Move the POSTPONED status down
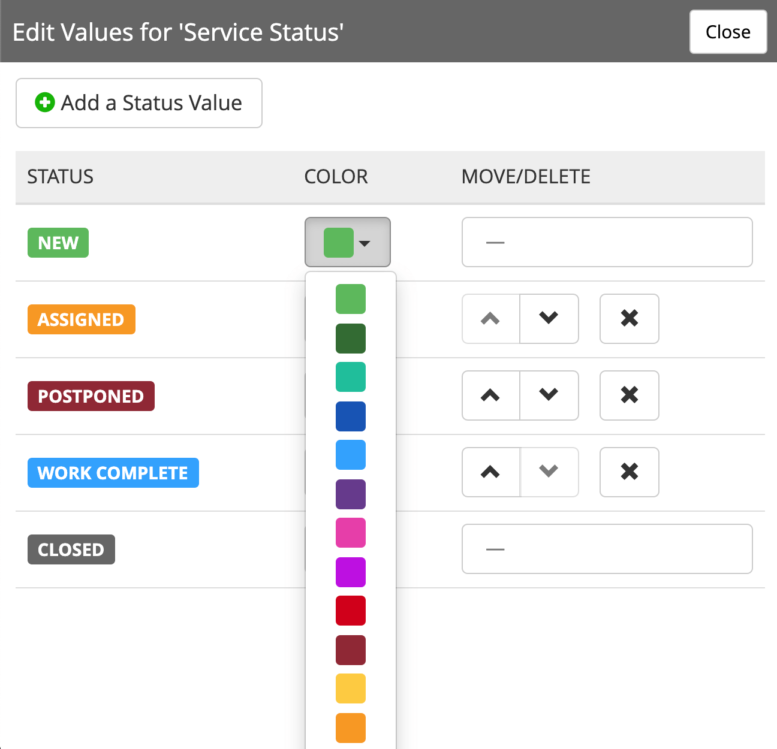Screen dimensions: 777x749 549,395
